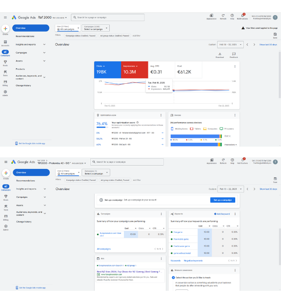Image resolution: width=281 pixels, height=302 pixels.
Task: Open Change history in lower navigation
Action: tap(24, 222)
